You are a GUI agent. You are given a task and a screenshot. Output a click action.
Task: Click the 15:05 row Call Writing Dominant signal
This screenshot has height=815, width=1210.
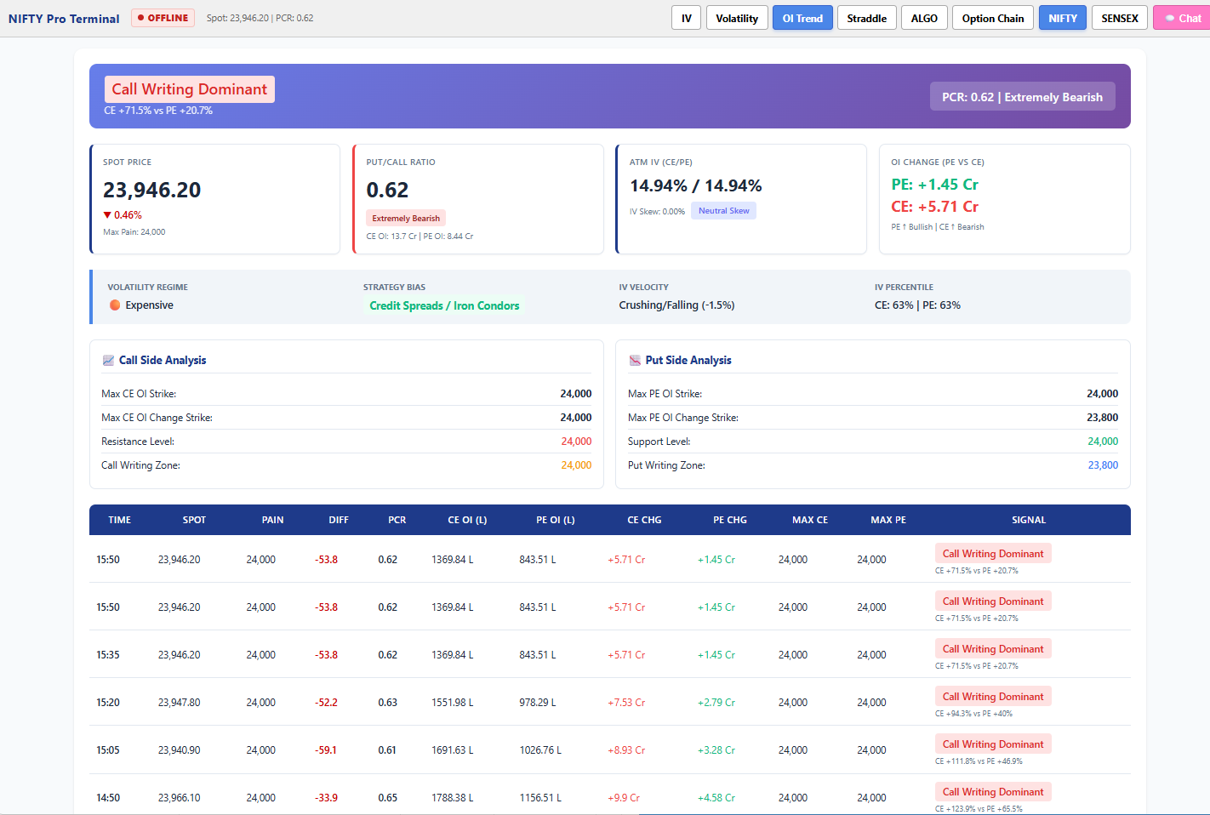click(993, 744)
